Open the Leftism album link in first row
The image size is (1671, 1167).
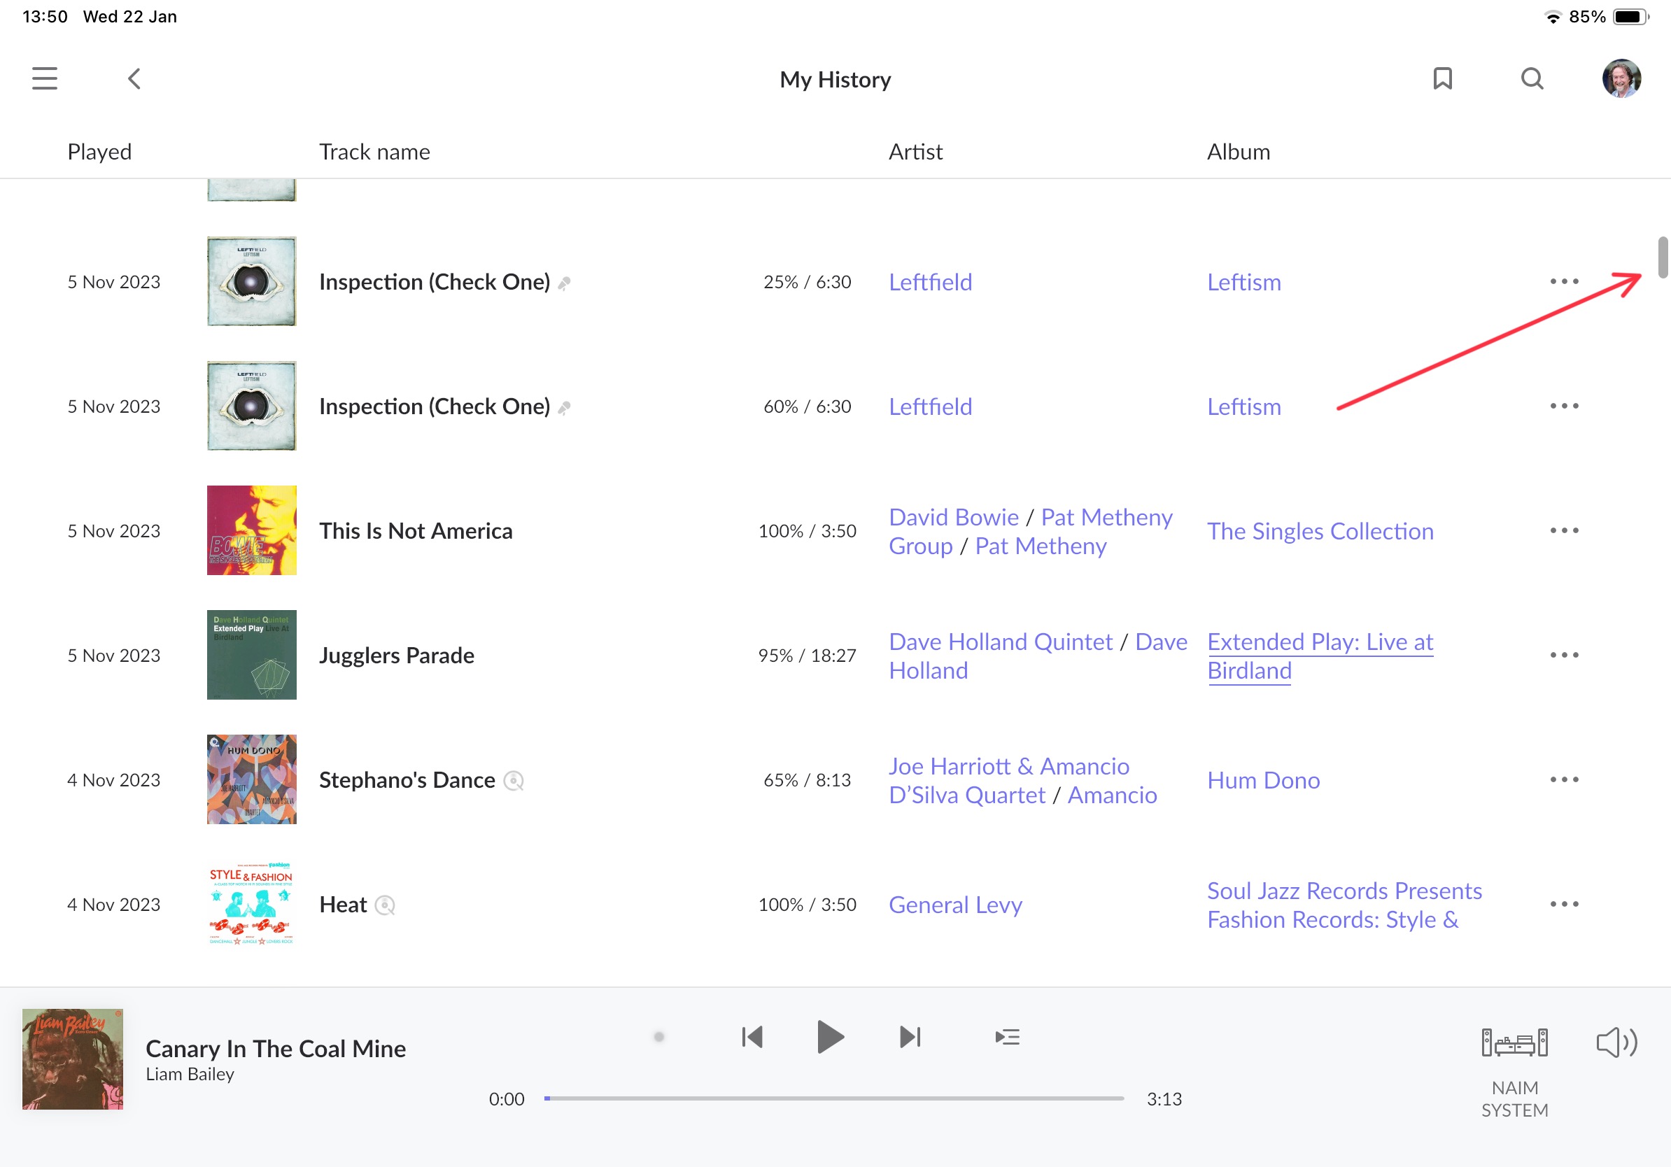tap(1243, 281)
